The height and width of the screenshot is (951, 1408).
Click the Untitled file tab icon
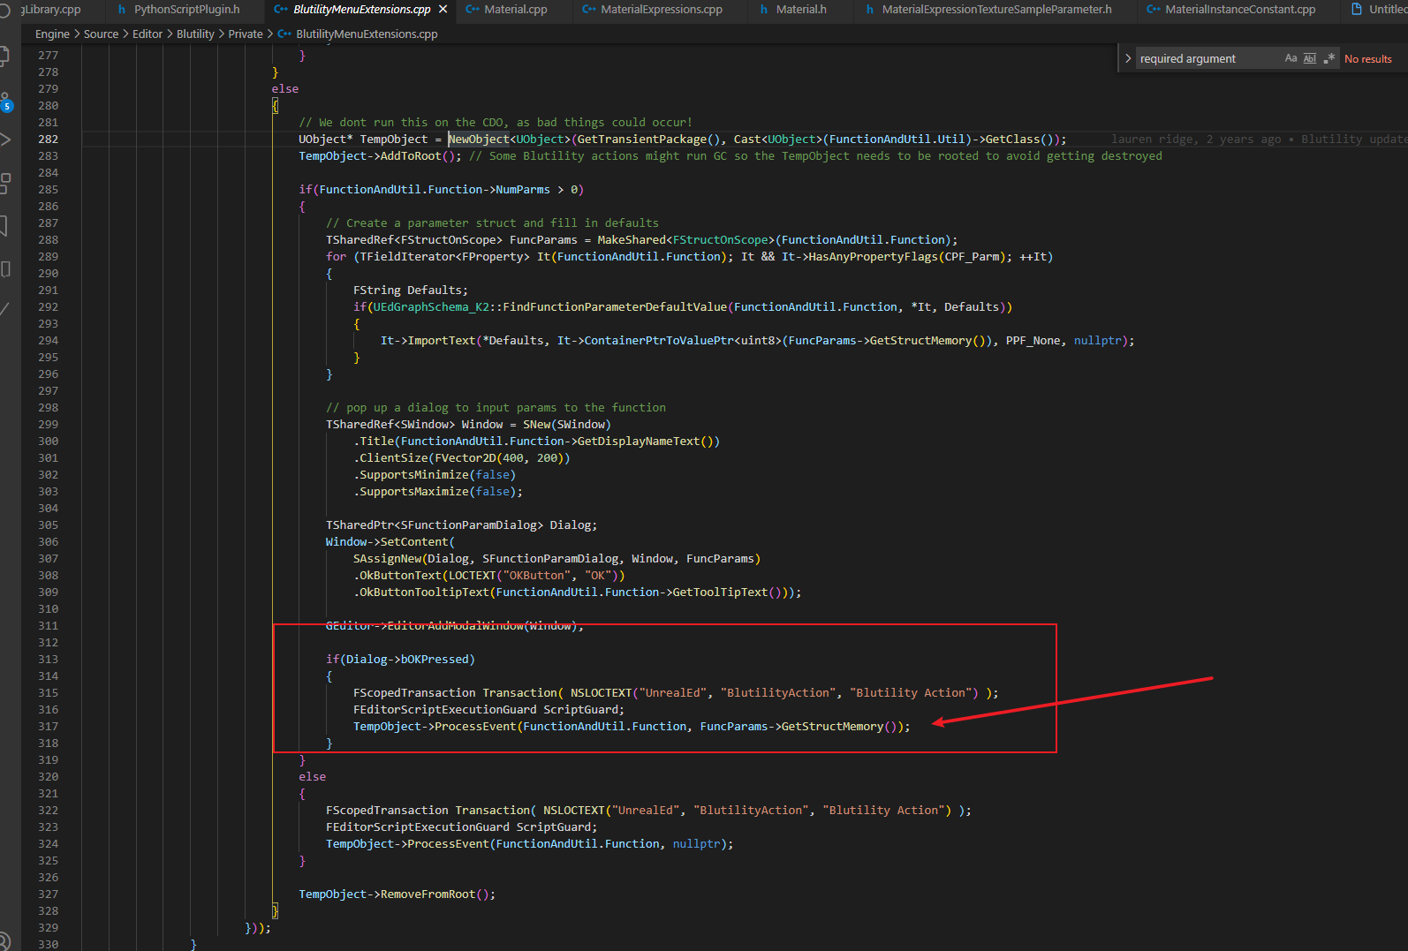click(1357, 9)
